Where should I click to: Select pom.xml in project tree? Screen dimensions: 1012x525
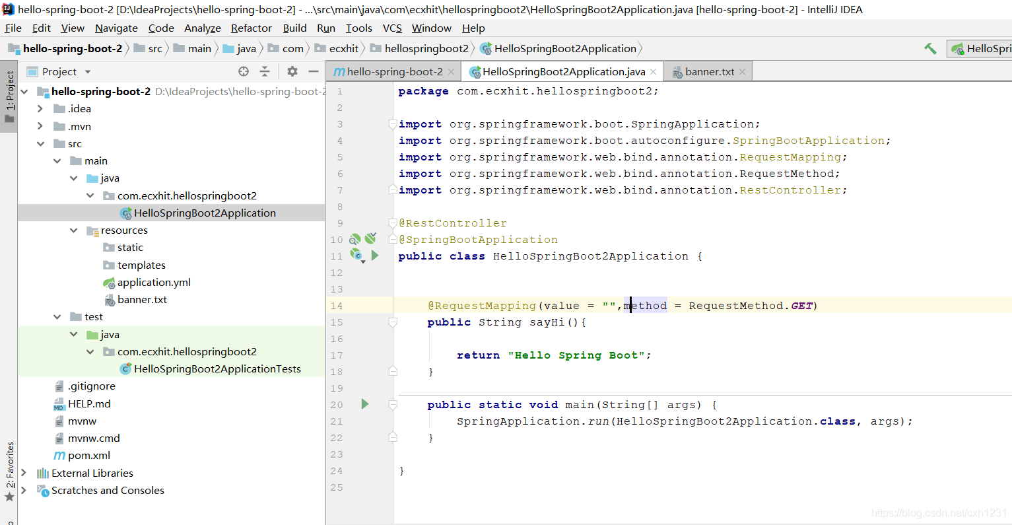(x=89, y=455)
